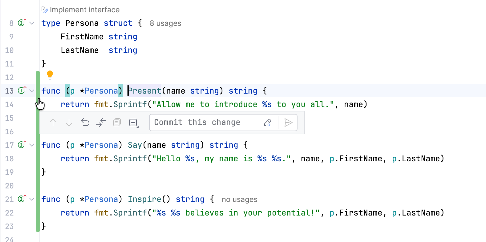The image size is (486, 242).
Task: Click the "%s %s believes in your potential!" string
Action: (236, 213)
